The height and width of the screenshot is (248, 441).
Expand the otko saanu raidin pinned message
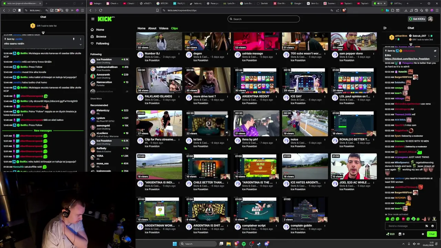[x=80, y=44]
